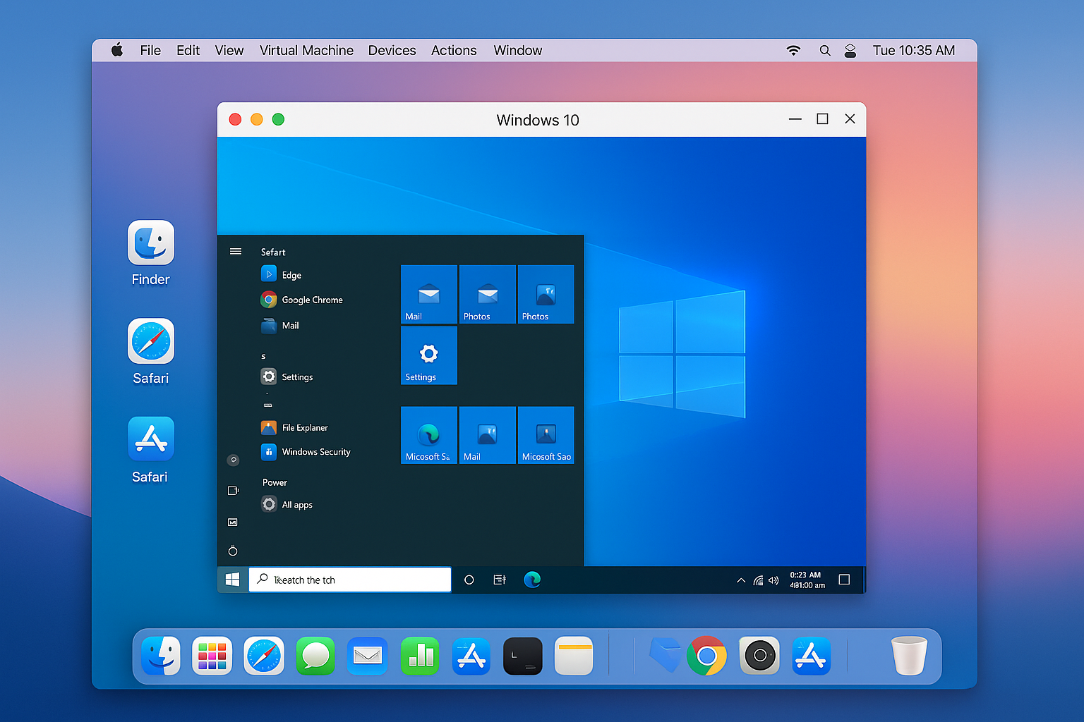This screenshot has width=1084, height=722.
Task: Click the Power heading in the Start menu
Action: [275, 482]
